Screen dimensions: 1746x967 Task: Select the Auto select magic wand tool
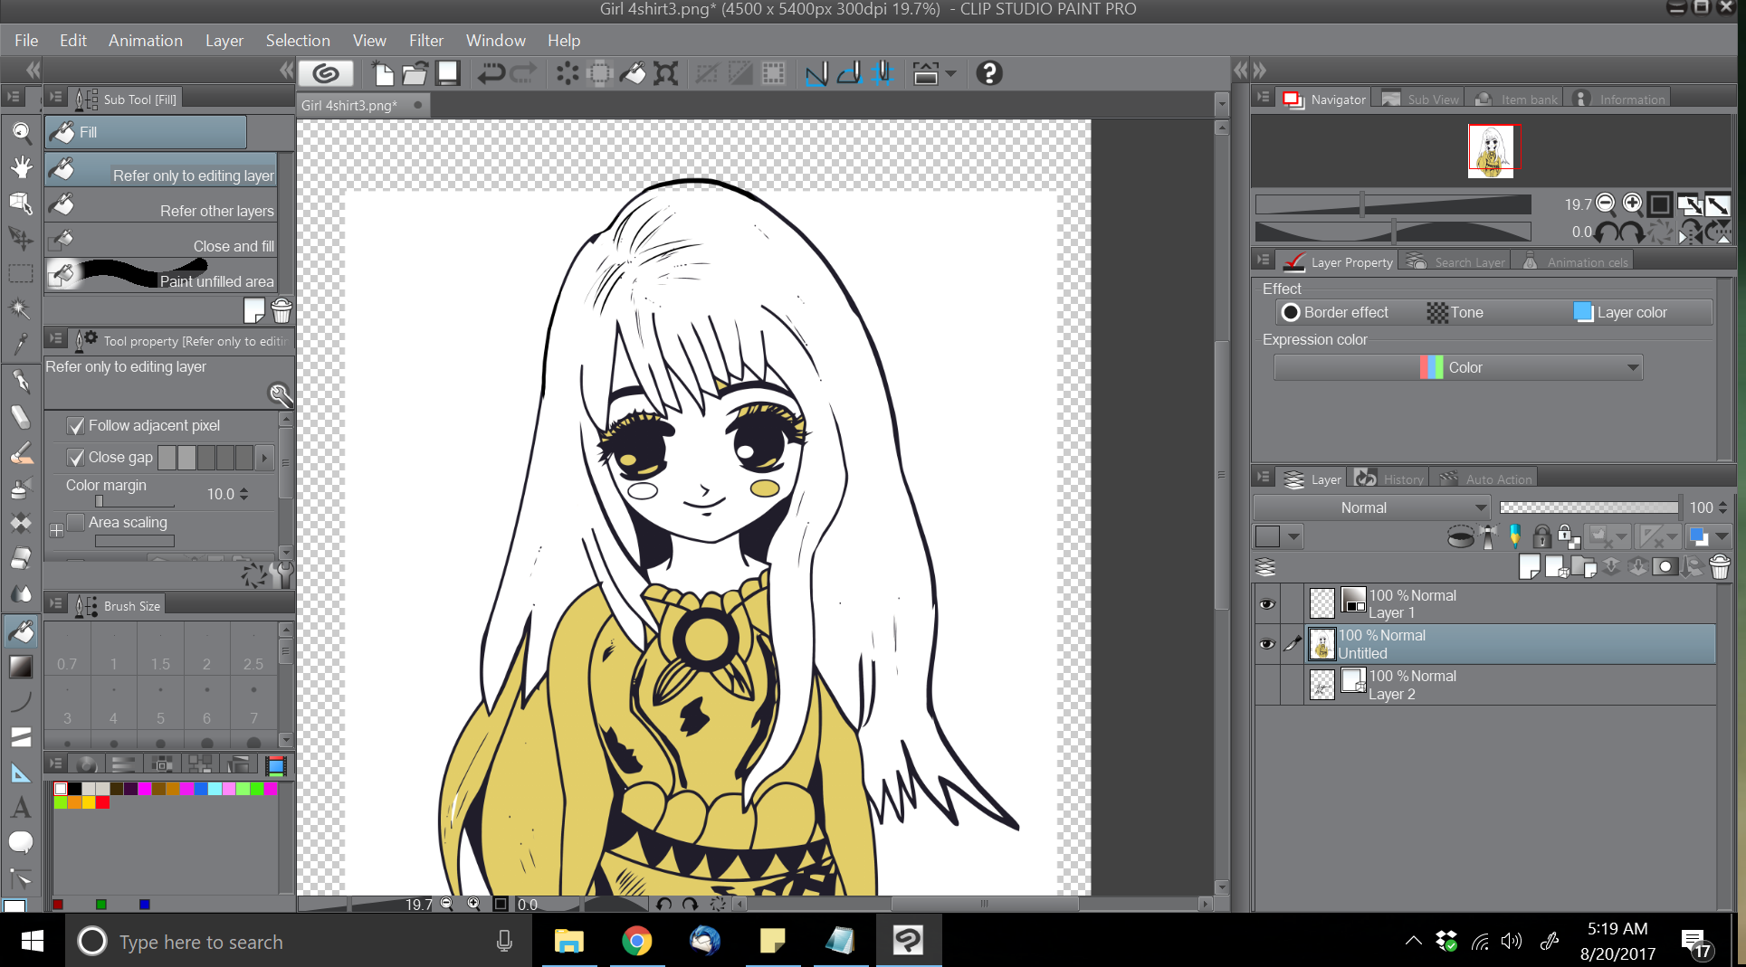pyautogui.click(x=21, y=308)
